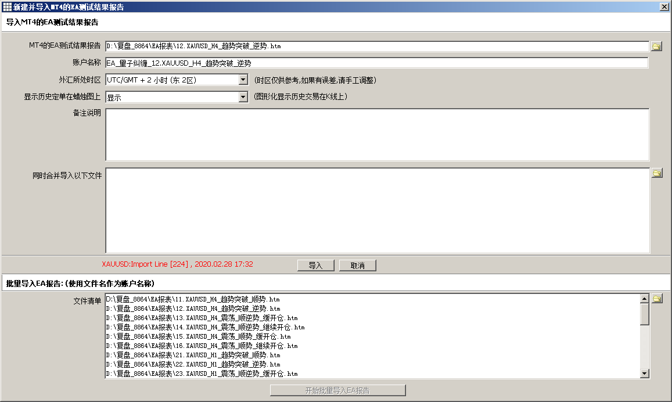Select 14.XAUUSD_H4_震荡_顺逆势_继续开仓.htm entry

point(206,327)
